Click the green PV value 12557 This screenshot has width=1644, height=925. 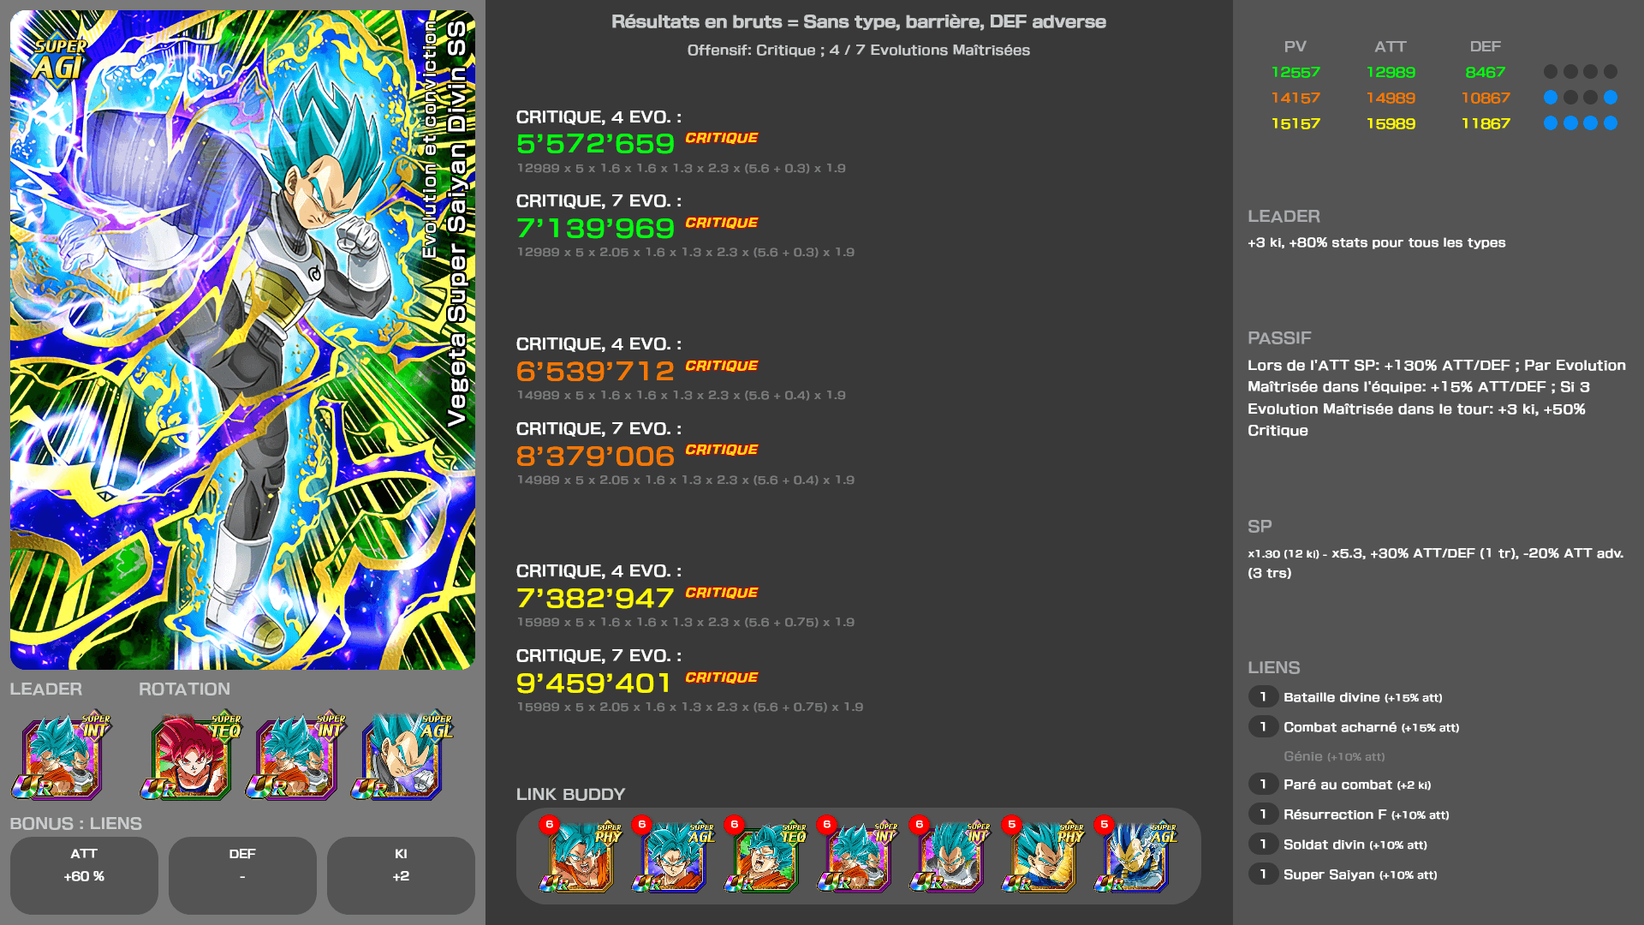click(1296, 72)
